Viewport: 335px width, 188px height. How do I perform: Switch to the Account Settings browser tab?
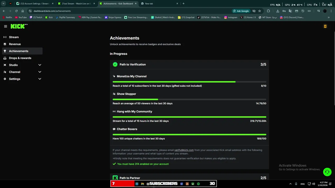pos(35,4)
